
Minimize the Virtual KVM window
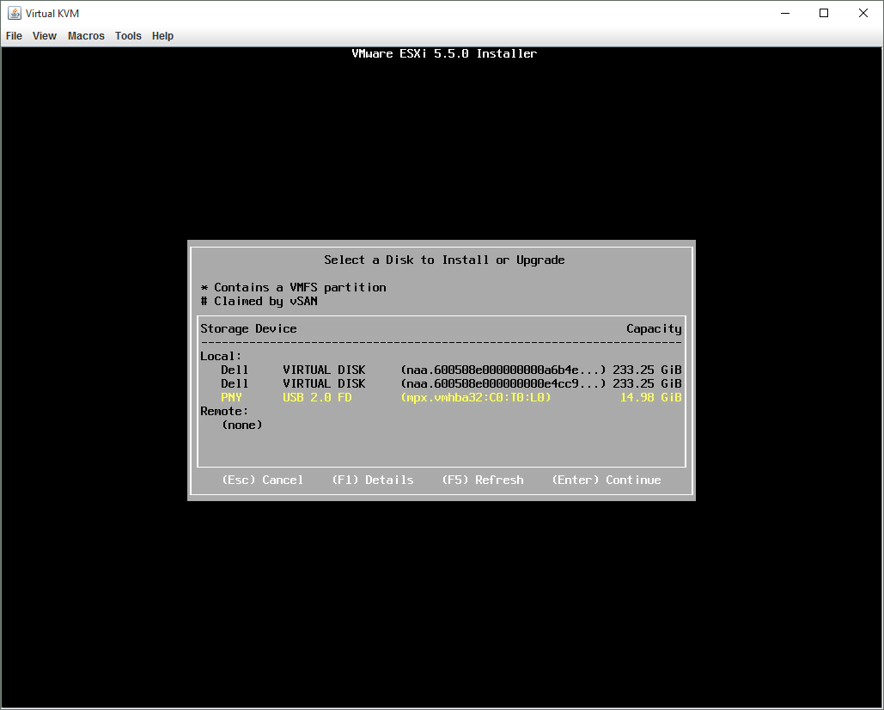coord(784,13)
